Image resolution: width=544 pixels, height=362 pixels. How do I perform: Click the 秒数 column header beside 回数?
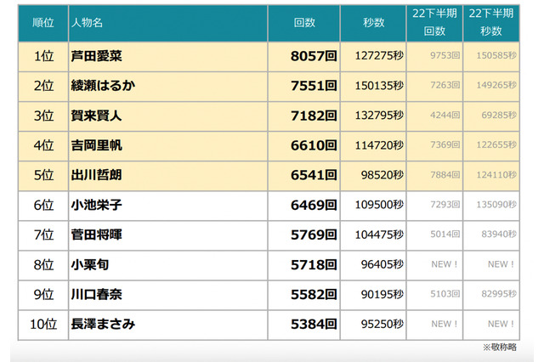pos(373,23)
